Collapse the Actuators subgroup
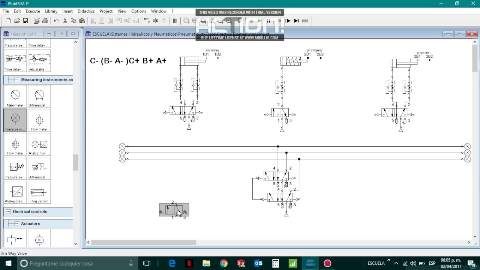 [x=17, y=223]
